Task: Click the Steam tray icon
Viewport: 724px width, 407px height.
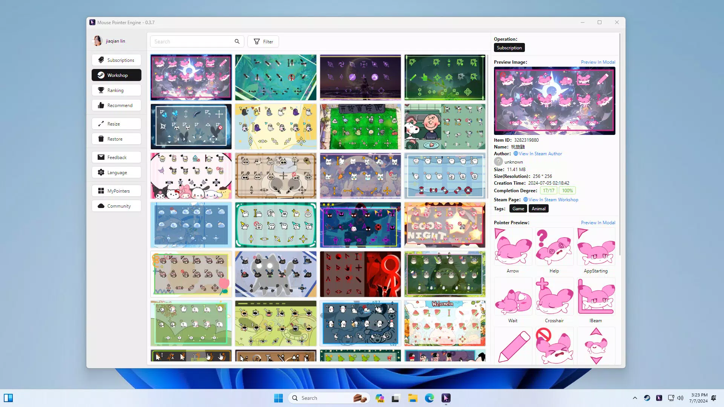Action: [x=647, y=398]
